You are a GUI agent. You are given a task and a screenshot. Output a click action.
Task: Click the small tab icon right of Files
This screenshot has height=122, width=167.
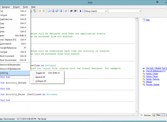tap(163, 115)
